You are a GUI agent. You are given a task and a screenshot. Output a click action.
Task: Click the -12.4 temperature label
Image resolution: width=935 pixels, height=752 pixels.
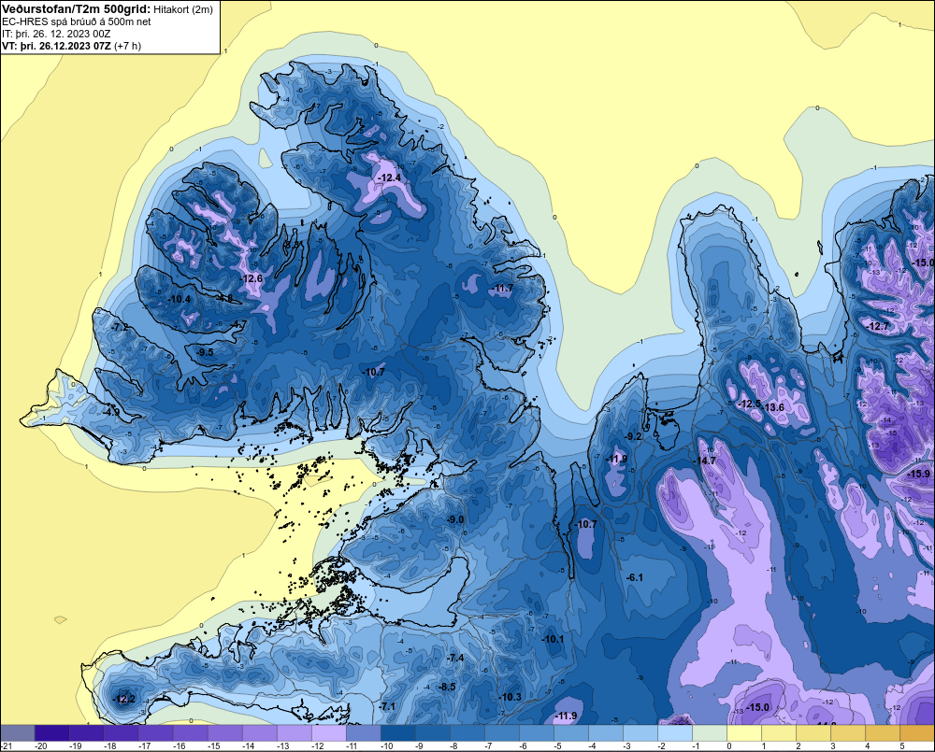390,177
